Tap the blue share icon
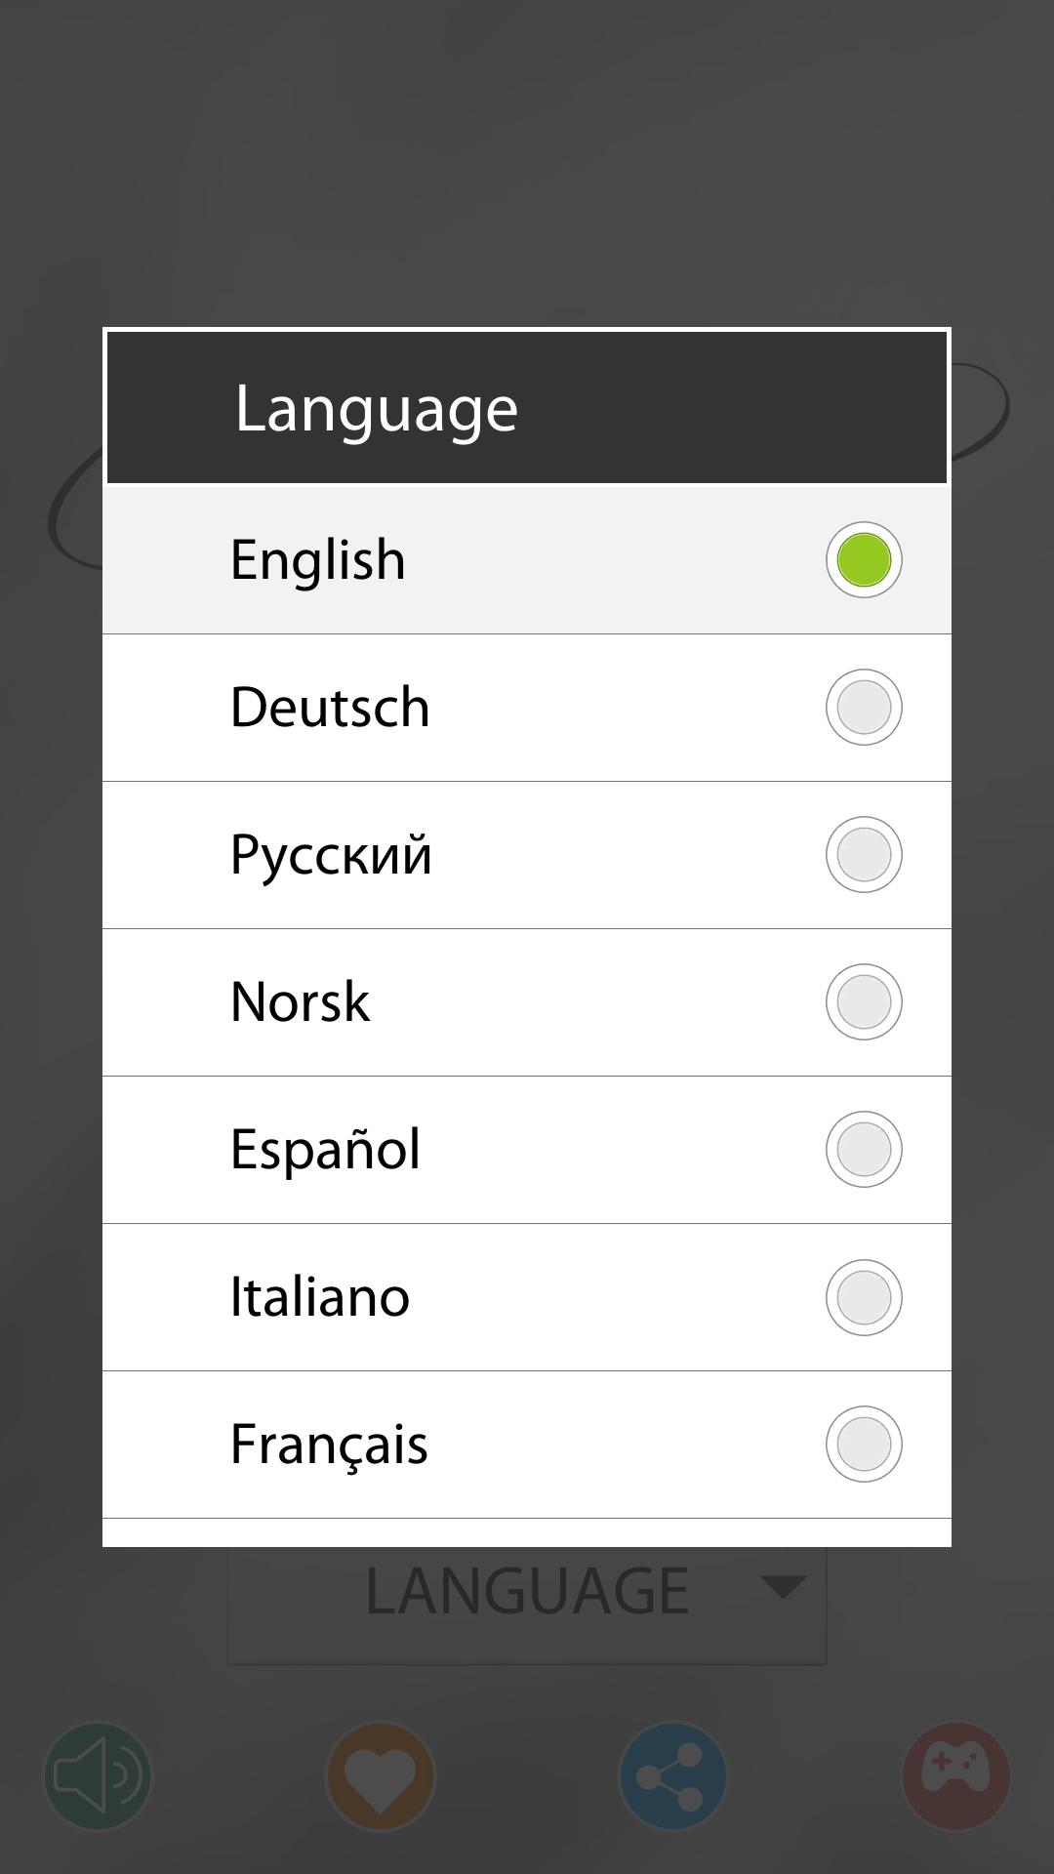 [672, 1775]
